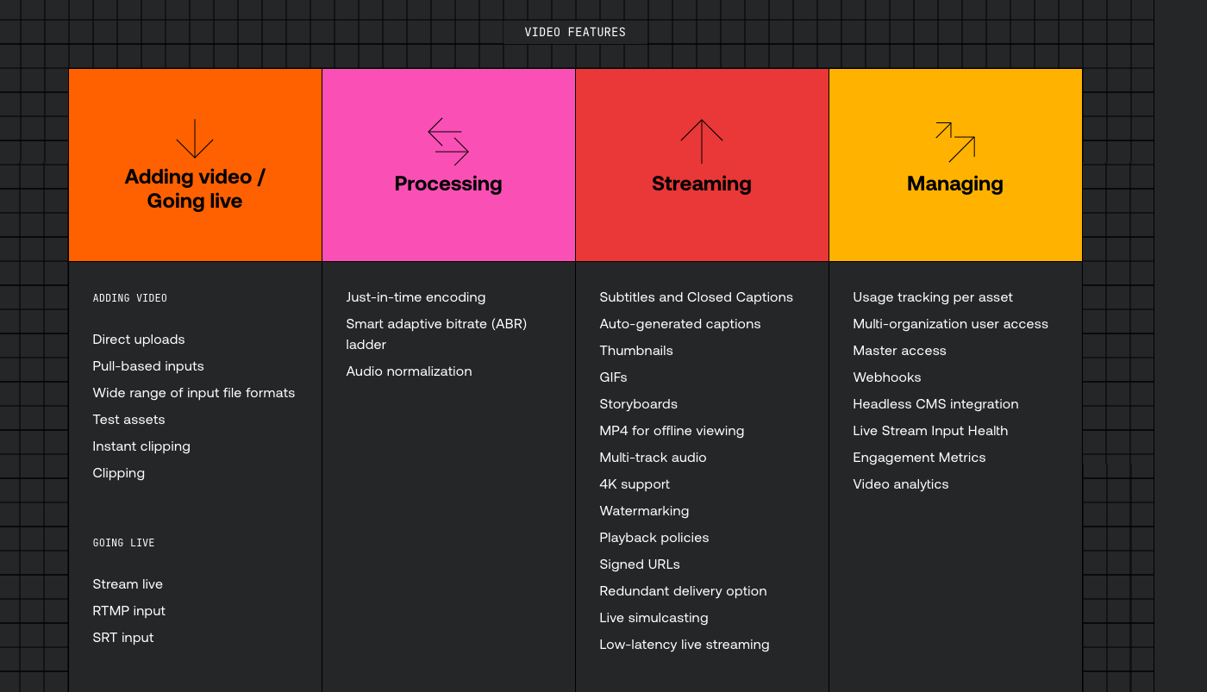1207x692 pixels.
Task: Open the Webhooks feature link
Action: (887, 377)
